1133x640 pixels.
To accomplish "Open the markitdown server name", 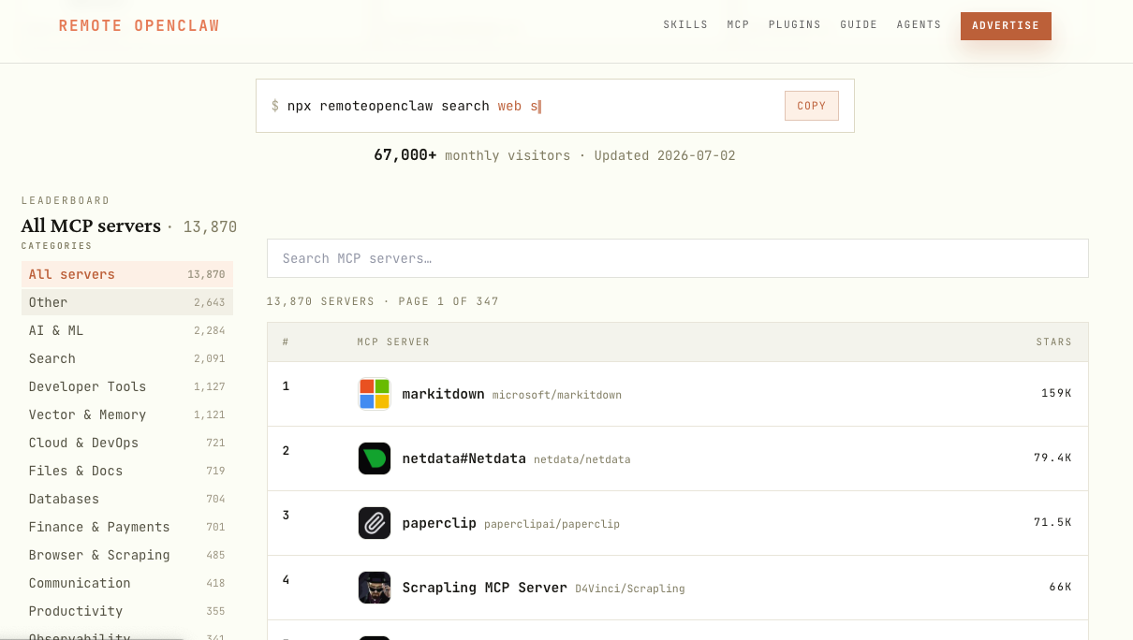I will pyautogui.click(x=443, y=394).
